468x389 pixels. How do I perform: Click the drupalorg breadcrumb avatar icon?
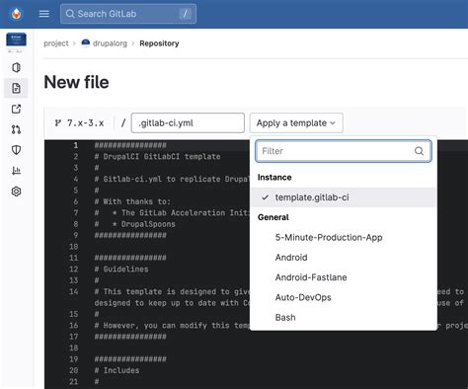86,43
